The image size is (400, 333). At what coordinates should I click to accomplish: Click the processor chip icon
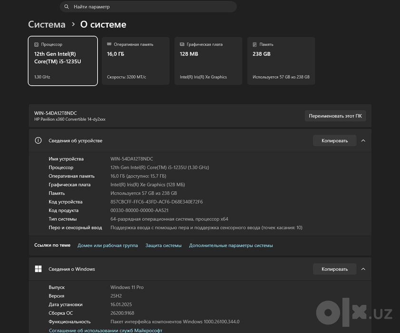[x=37, y=44]
